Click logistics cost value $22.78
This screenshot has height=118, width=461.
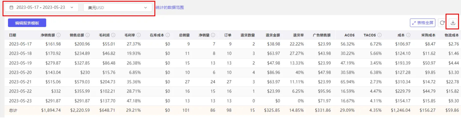pos(452,82)
